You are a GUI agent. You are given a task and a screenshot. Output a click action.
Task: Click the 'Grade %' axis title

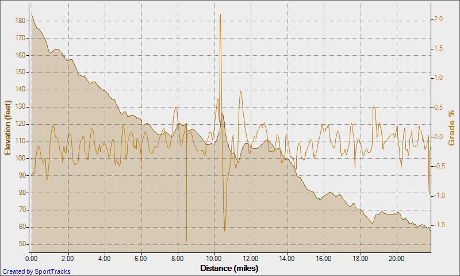(x=451, y=128)
